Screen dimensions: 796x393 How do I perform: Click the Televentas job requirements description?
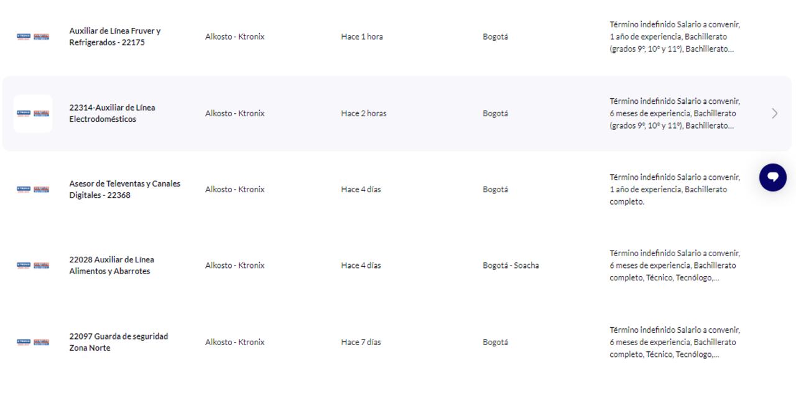click(675, 189)
